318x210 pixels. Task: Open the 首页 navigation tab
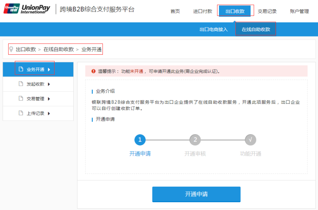coord(175,11)
